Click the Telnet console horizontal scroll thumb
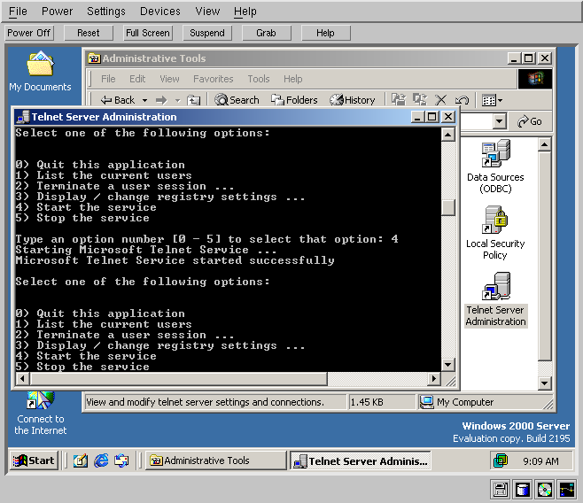This screenshot has height=503, width=583. click(178, 379)
